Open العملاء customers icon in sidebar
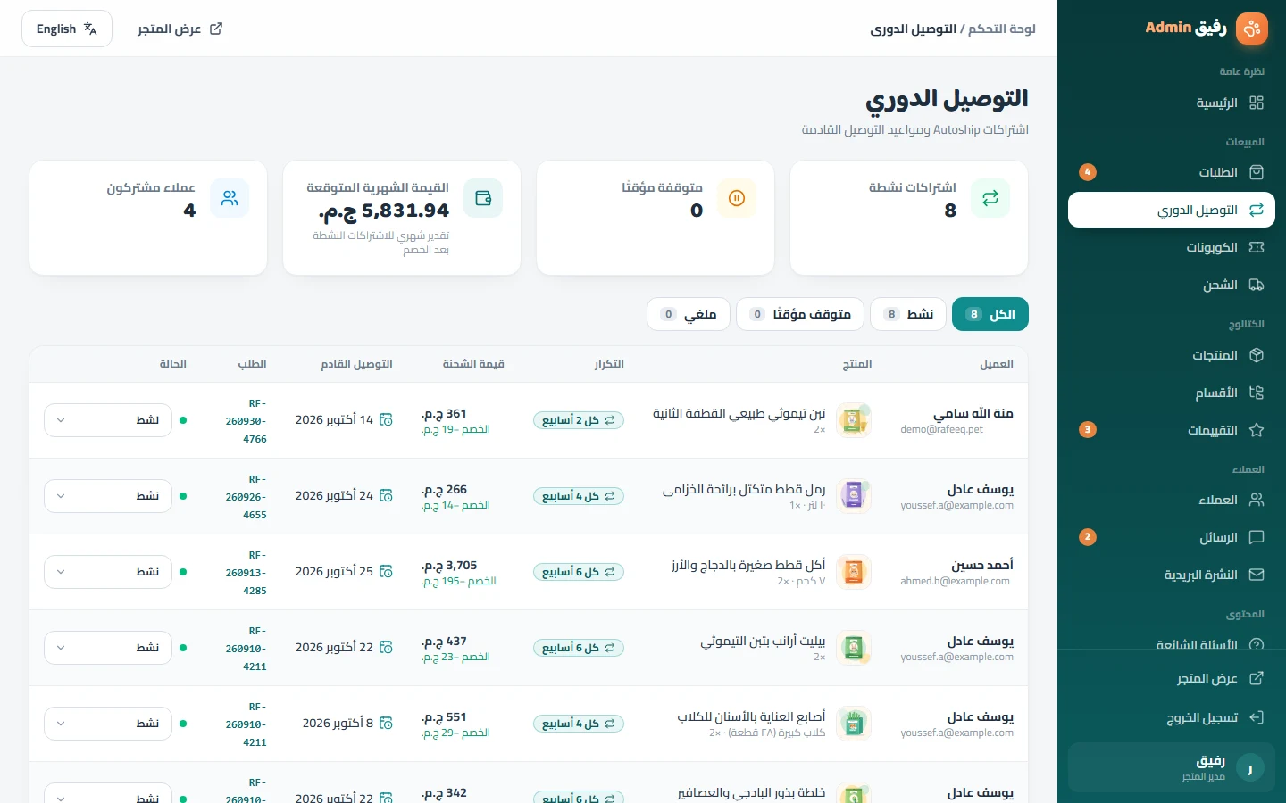Image resolution: width=1286 pixels, height=803 pixels. pyautogui.click(x=1257, y=500)
